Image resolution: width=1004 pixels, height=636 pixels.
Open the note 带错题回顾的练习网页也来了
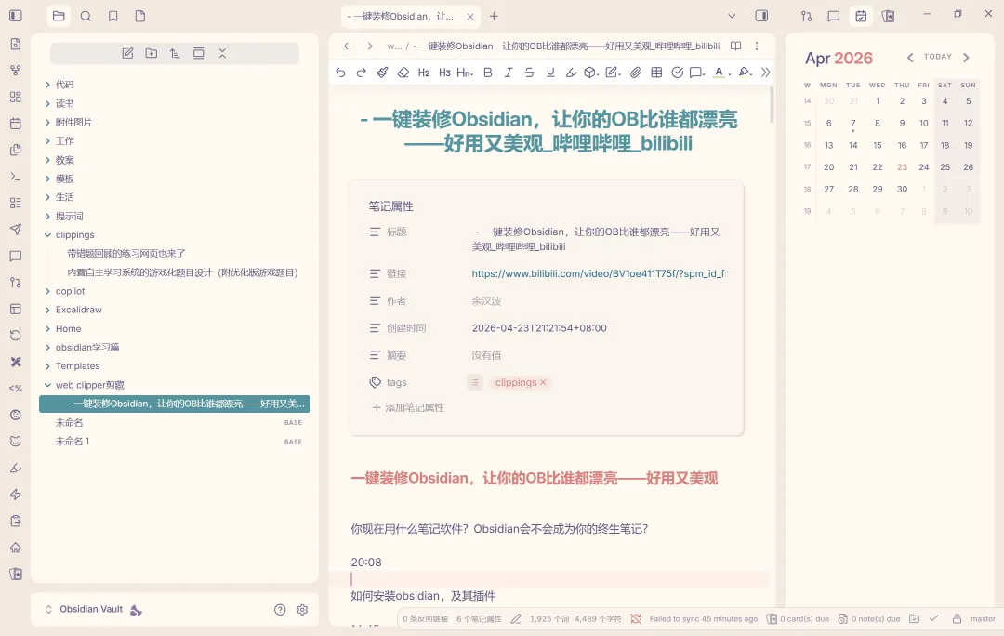[x=126, y=254]
